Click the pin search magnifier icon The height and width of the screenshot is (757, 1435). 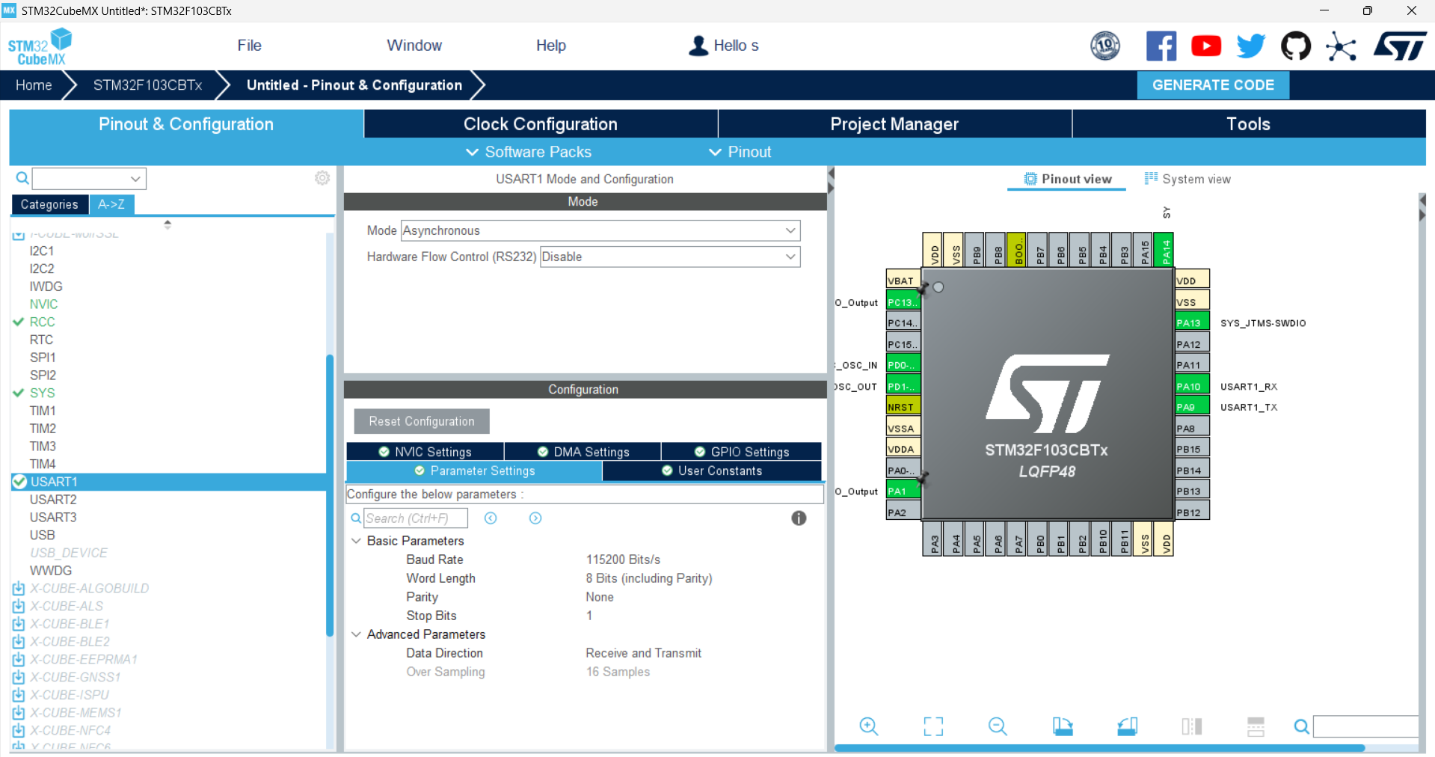point(1302,726)
